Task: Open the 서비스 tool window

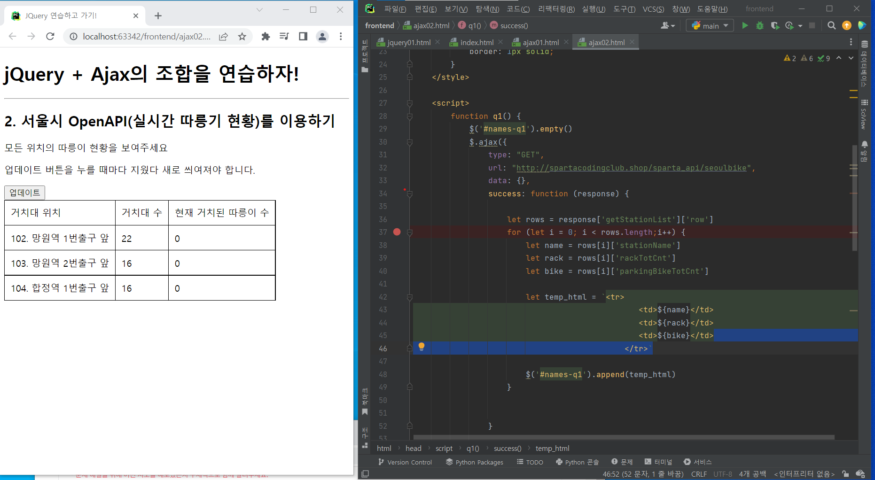Action: click(698, 462)
